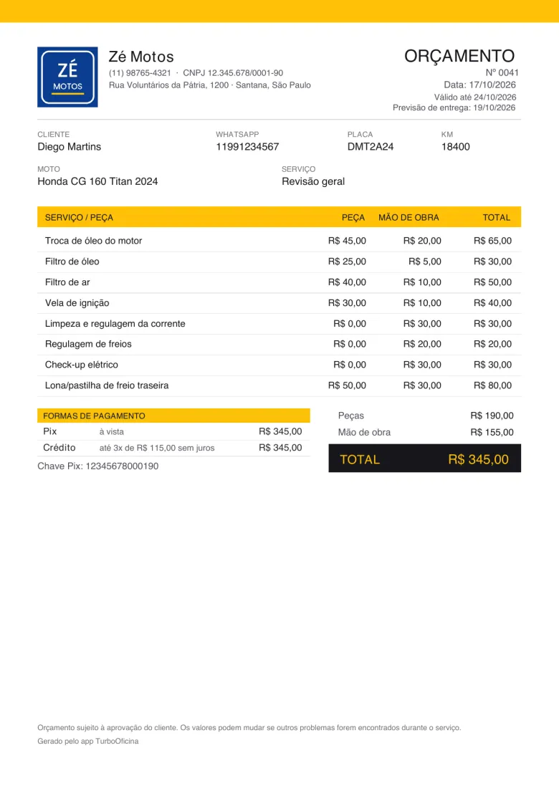
Task: Click 'Honda CG 160 Titan 2024'
Action: pyautogui.click(x=97, y=181)
